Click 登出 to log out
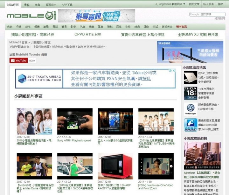 coord(220,4)
